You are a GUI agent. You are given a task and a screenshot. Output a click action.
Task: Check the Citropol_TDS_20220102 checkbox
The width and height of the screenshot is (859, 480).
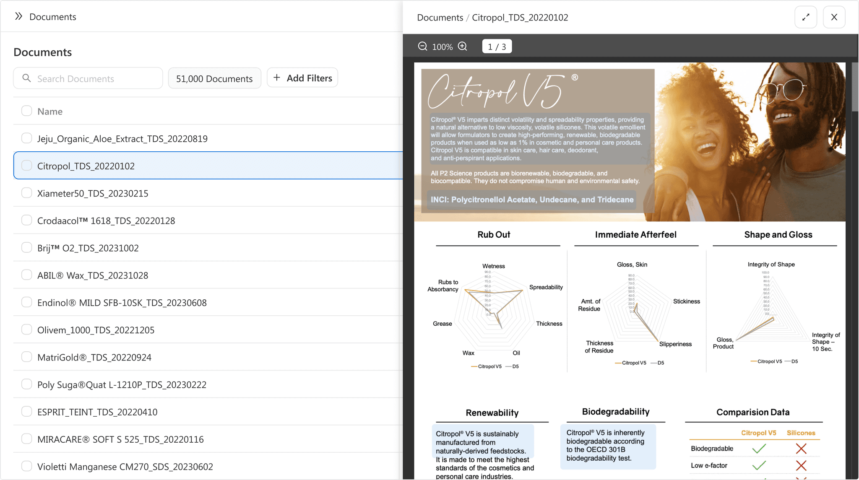tap(26, 166)
